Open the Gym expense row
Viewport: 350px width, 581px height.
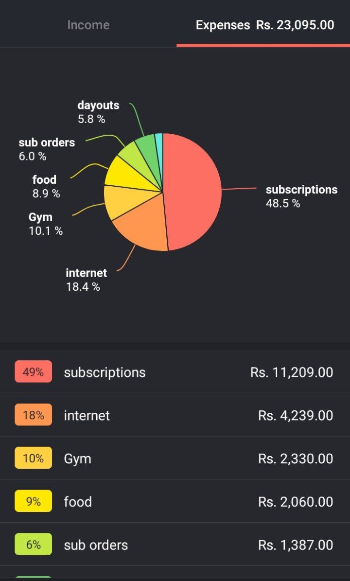tap(175, 458)
